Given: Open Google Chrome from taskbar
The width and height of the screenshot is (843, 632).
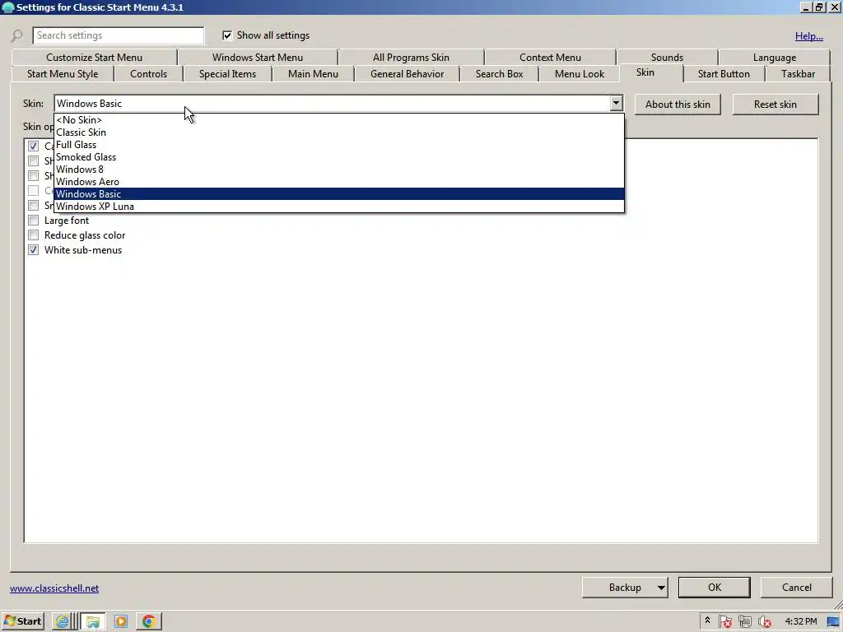Looking at the screenshot, I should (149, 621).
